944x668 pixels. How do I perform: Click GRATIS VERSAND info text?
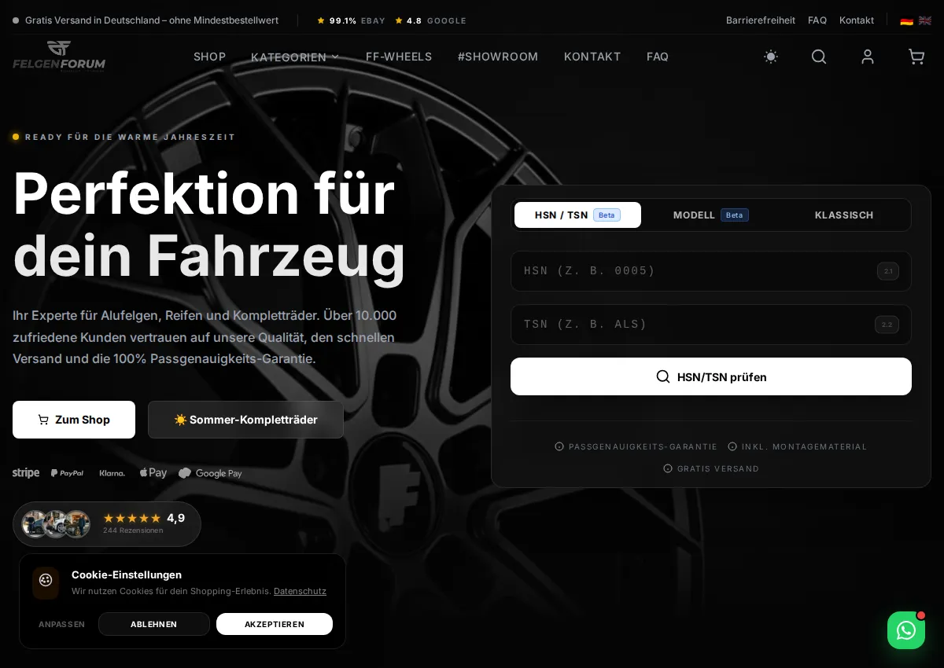point(718,468)
